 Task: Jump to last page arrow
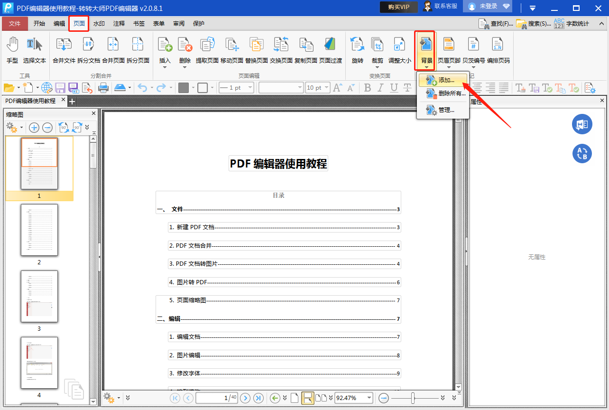(258, 398)
